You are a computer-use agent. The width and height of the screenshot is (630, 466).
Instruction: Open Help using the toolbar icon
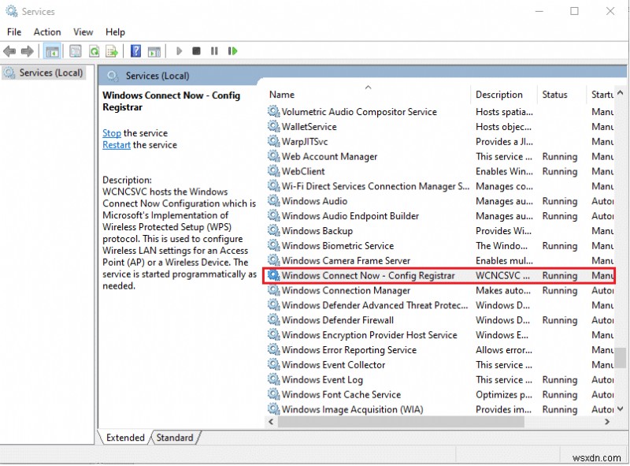pos(135,50)
